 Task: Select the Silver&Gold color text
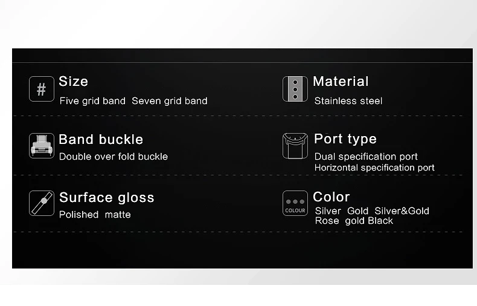coord(402,211)
